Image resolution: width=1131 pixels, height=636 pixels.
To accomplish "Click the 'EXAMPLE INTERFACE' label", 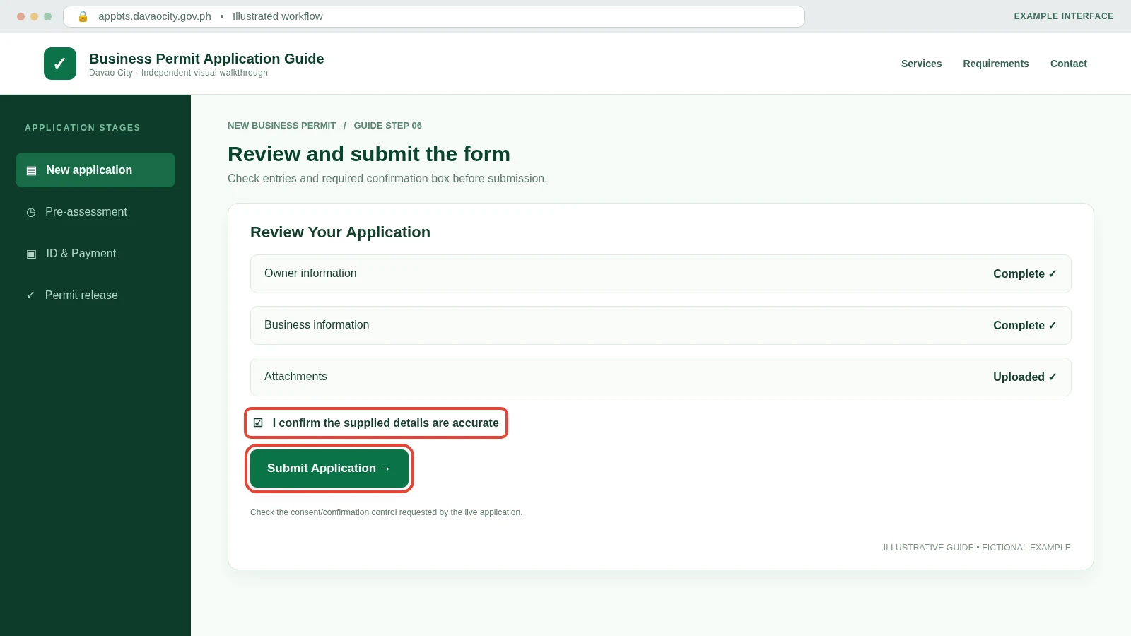I will click(x=1063, y=16).
